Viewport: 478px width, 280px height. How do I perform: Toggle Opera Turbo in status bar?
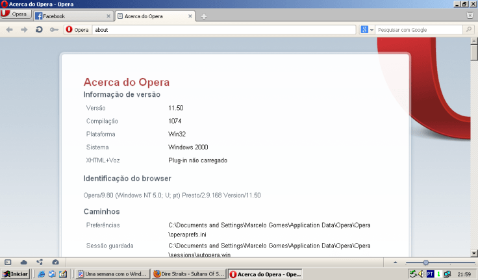click(x=55, y=262)
